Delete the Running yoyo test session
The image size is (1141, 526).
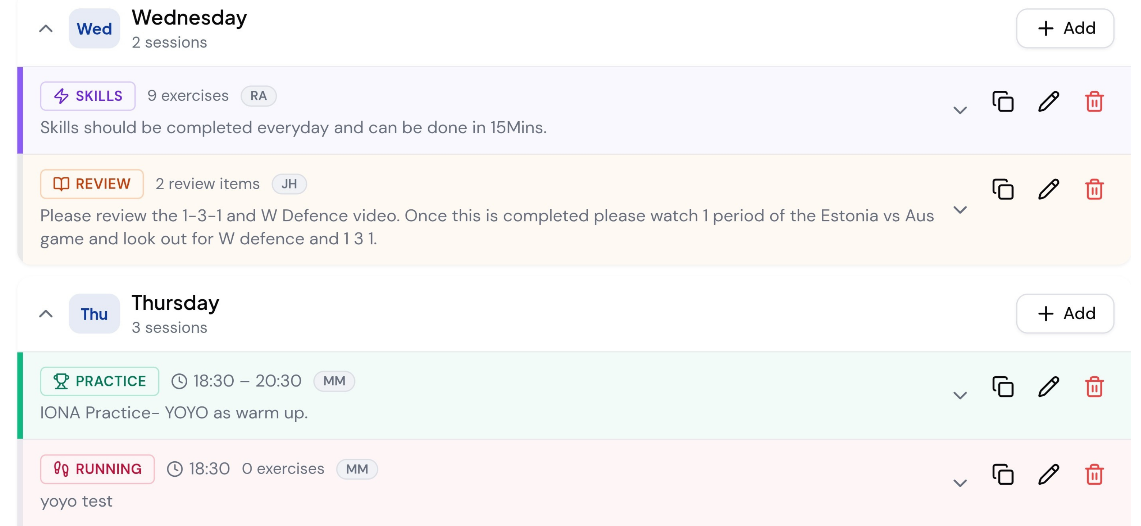pyautogui.click(x=1094, y=474)
